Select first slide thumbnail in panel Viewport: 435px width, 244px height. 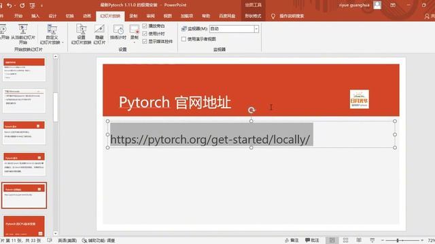[24, 69]
